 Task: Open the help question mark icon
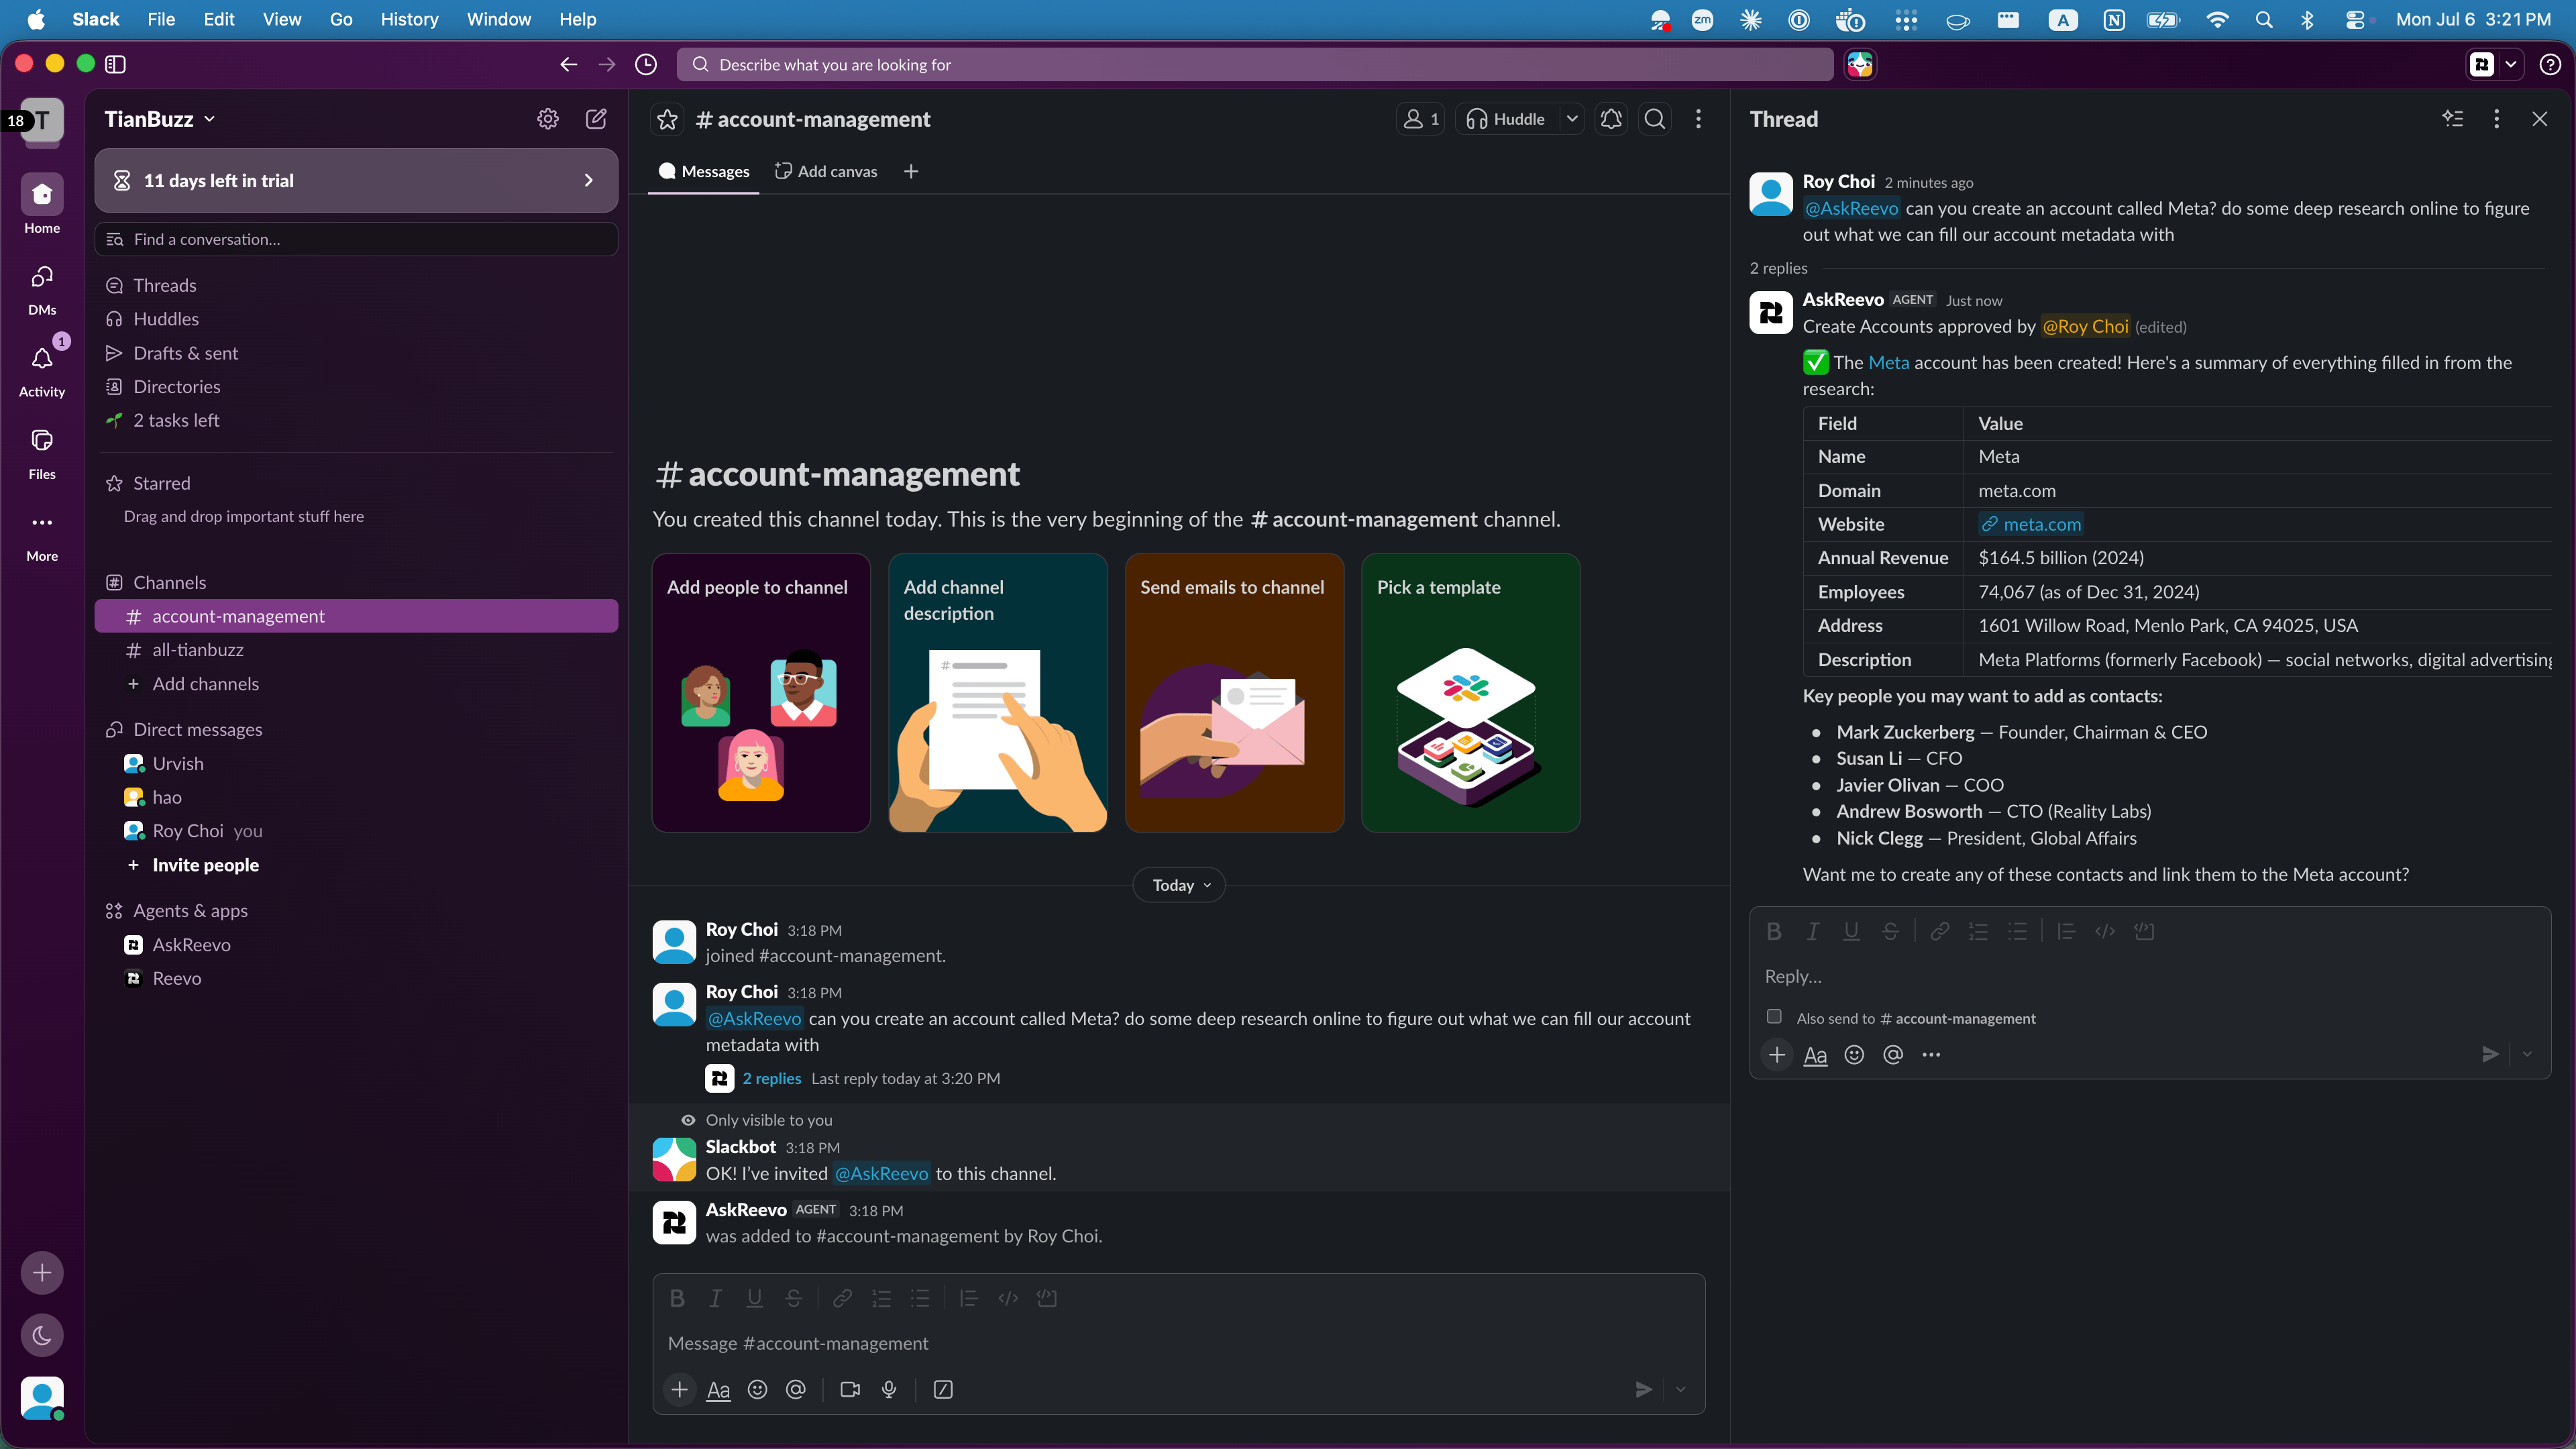2550,65
